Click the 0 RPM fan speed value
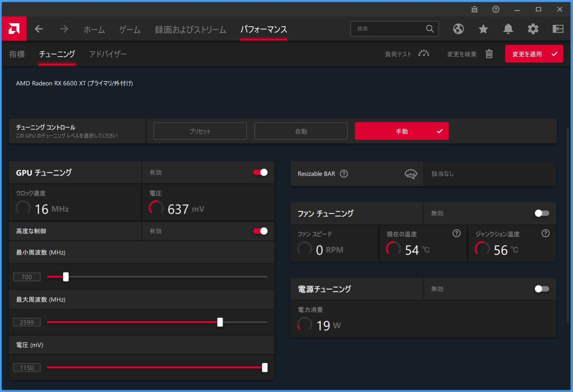573x392 pixels. tap(330, 250)
